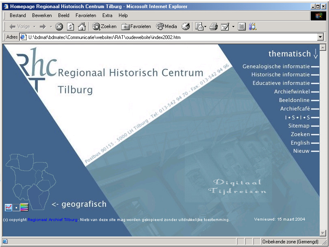Go to the Archiefwinkel link
This screenshot has height=247, width=329.
292,91
